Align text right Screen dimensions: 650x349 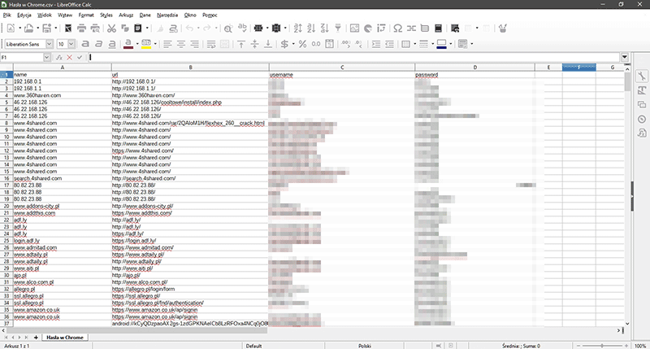pos(194,44)
